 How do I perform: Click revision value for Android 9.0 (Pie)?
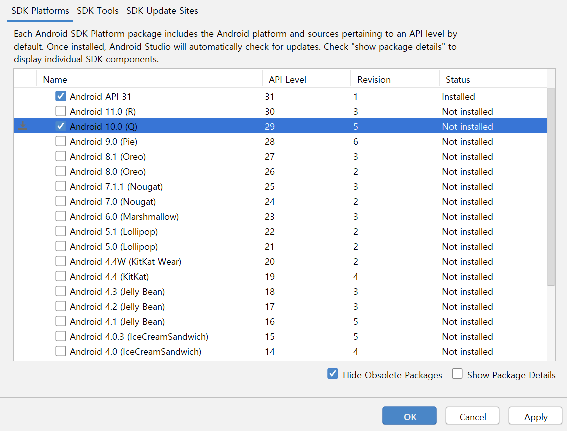point(356,142)
